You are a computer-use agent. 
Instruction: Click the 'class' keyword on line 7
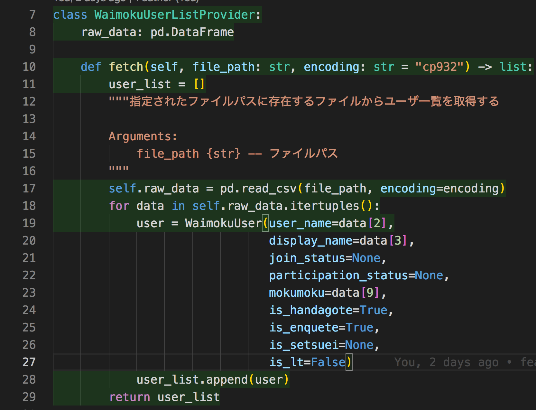click(x=70, y=15)
